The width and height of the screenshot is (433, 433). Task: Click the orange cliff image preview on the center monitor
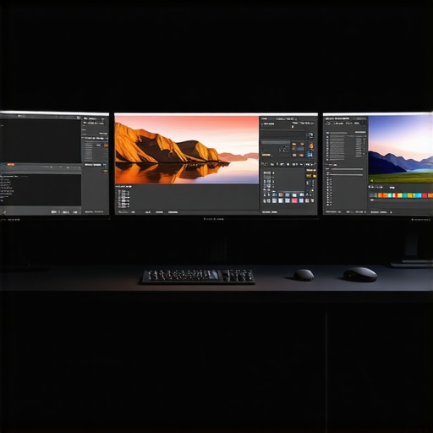coord(187,150)
